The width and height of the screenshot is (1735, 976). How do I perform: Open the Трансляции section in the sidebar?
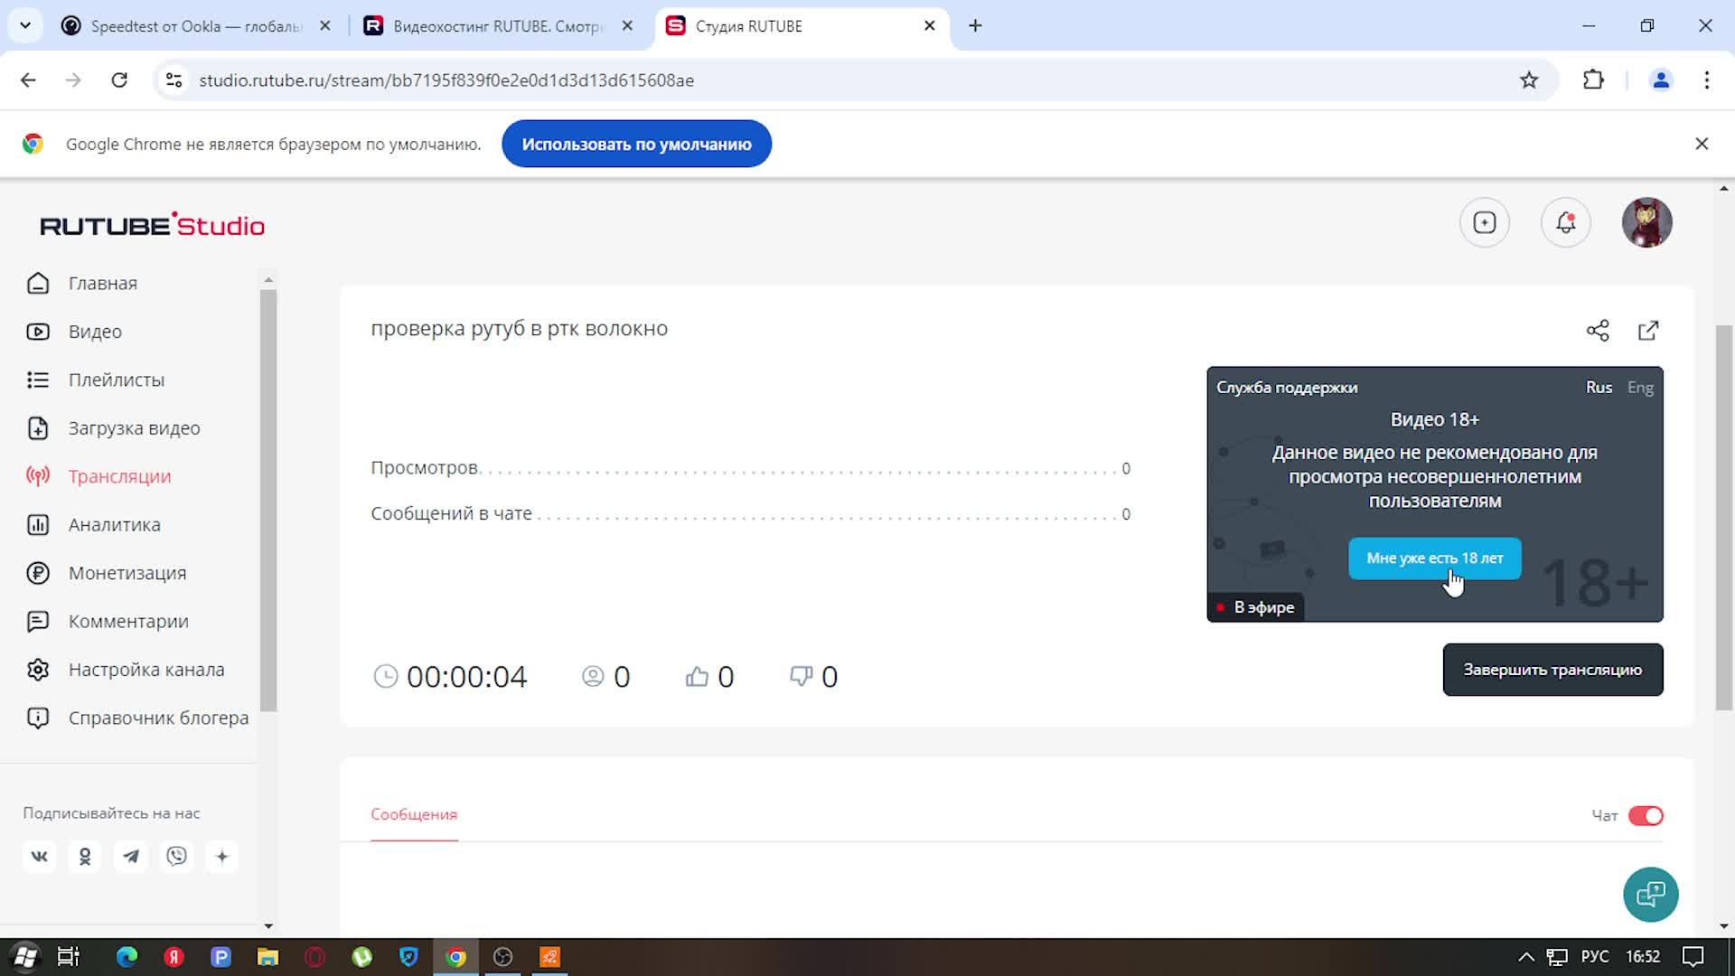[118, 476]
